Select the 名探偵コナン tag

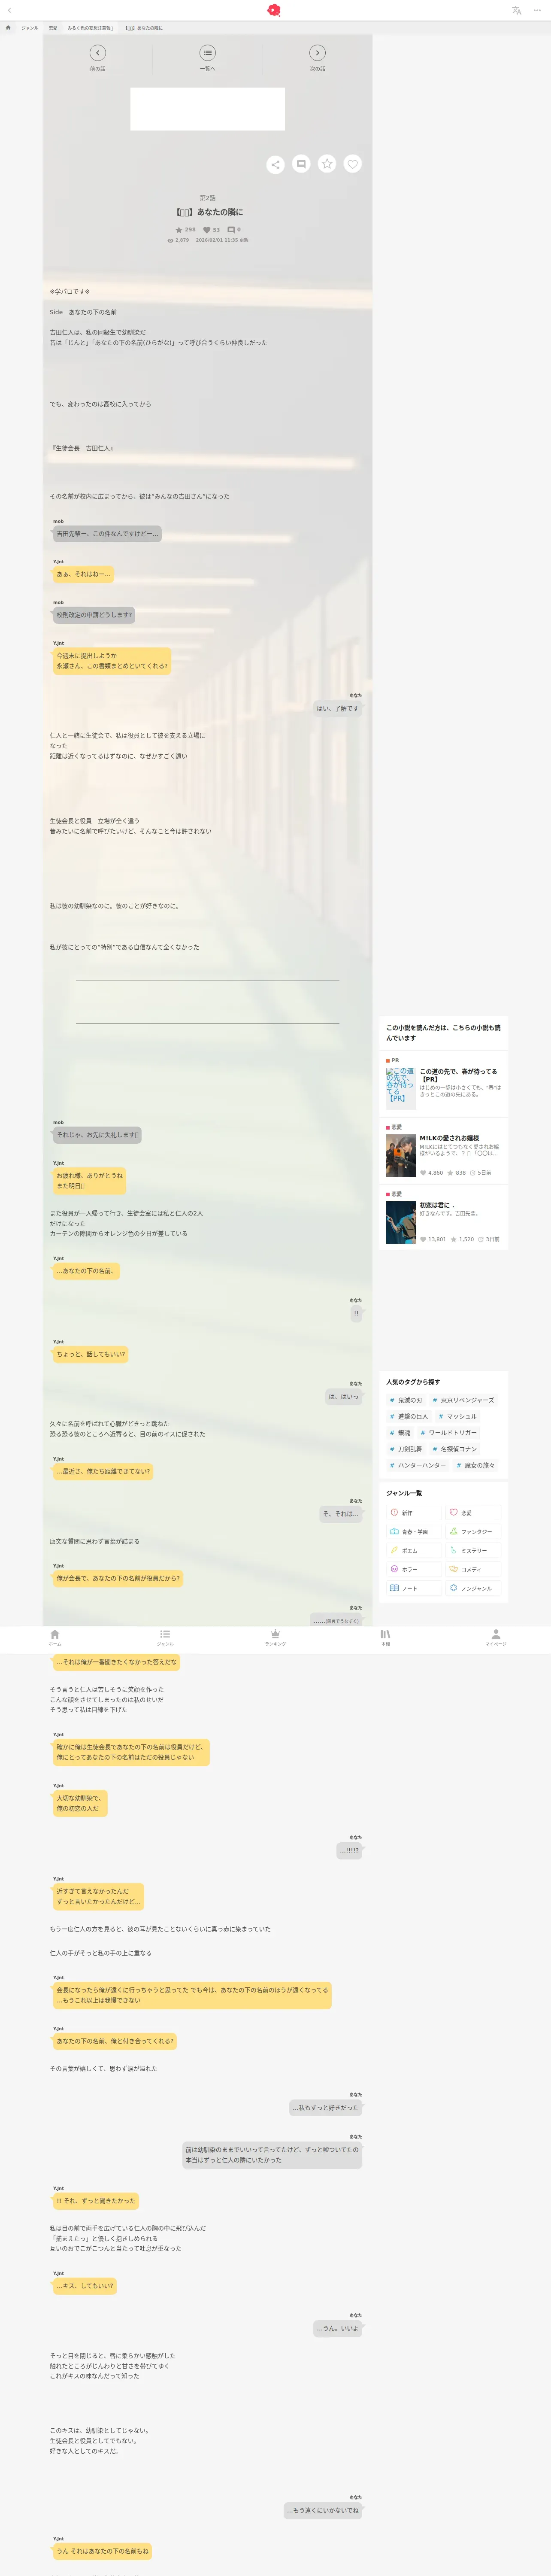(454, 1449)
